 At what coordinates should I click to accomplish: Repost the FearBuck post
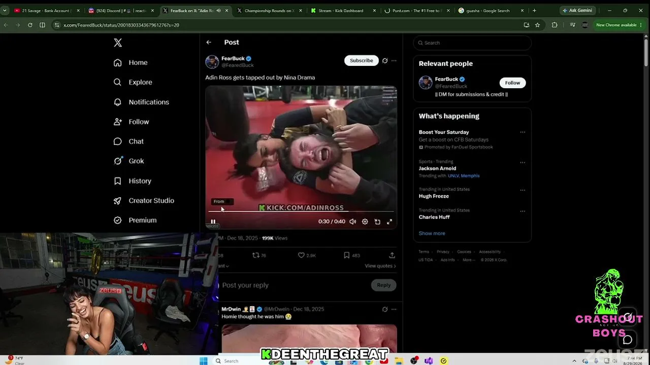259,255
